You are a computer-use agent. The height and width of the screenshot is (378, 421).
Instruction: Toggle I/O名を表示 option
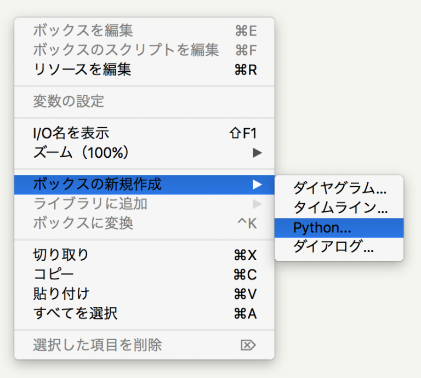pyautogui.click(x=71, y=133)
